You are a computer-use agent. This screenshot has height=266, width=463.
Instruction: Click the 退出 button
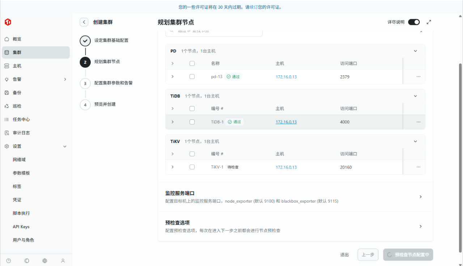[344, 255]
